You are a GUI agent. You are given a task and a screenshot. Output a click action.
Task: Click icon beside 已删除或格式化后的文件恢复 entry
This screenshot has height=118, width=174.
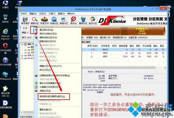pyautogui.click(x=36, y=76)
